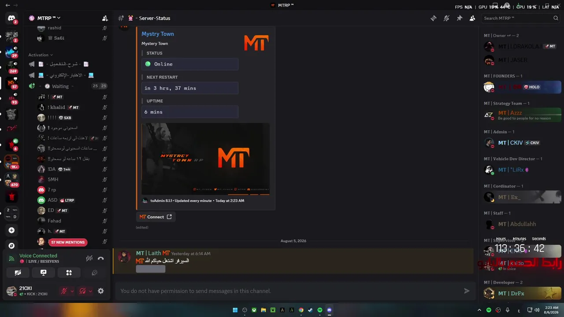Open voice connection signal details
Screen dimensions: 564x317
pos(12,258)
